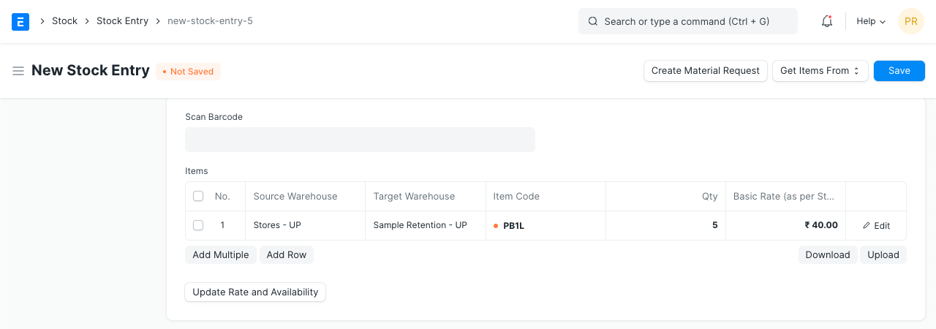
Task: Add a new row to Items
Action: click(286, 254)
